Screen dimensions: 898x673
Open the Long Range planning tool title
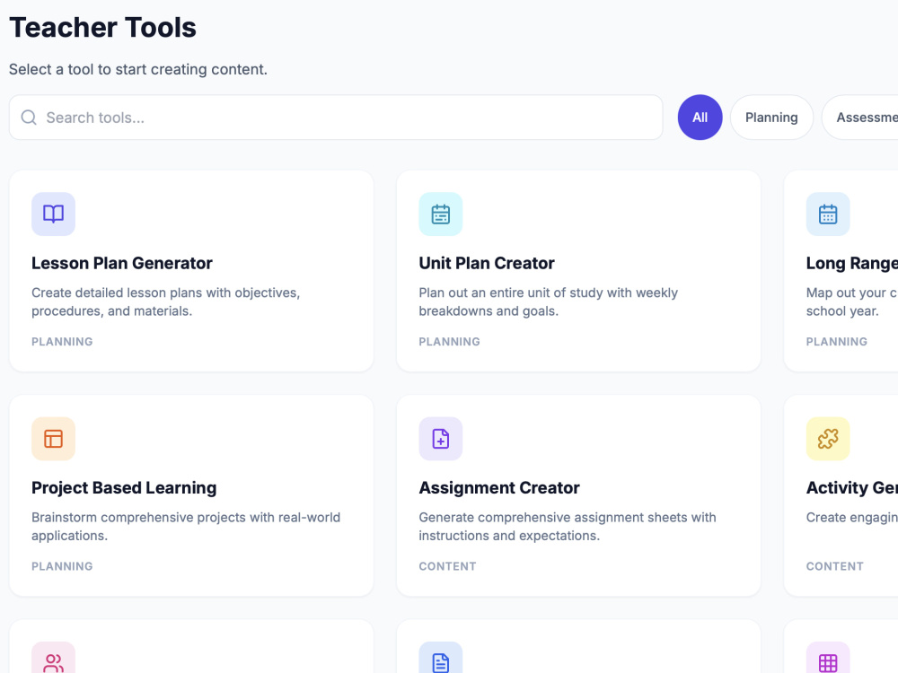pyautogui.click(x=851, y=263)
